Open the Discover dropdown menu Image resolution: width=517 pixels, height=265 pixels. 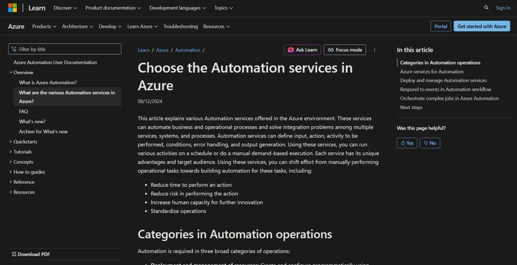tap(65, 8)
